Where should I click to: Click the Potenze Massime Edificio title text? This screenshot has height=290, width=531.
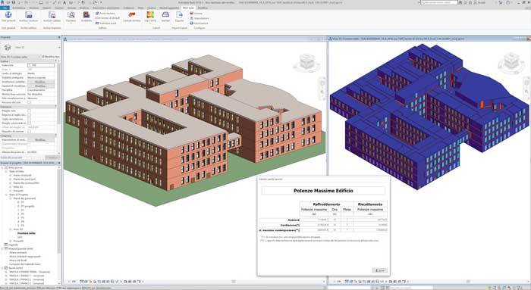click(x=323, y=191)
